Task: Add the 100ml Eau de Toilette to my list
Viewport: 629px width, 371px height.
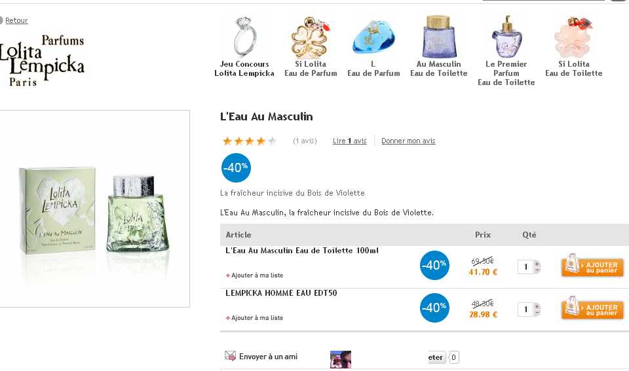Action: coord(257,275)
